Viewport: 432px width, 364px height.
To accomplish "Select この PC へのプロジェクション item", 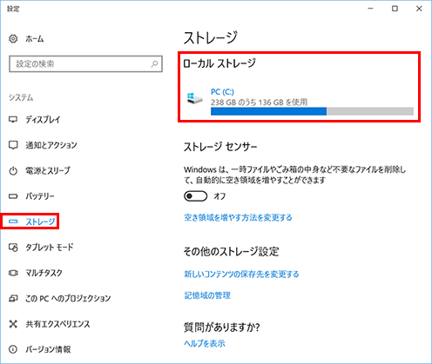I will [68, 298].
